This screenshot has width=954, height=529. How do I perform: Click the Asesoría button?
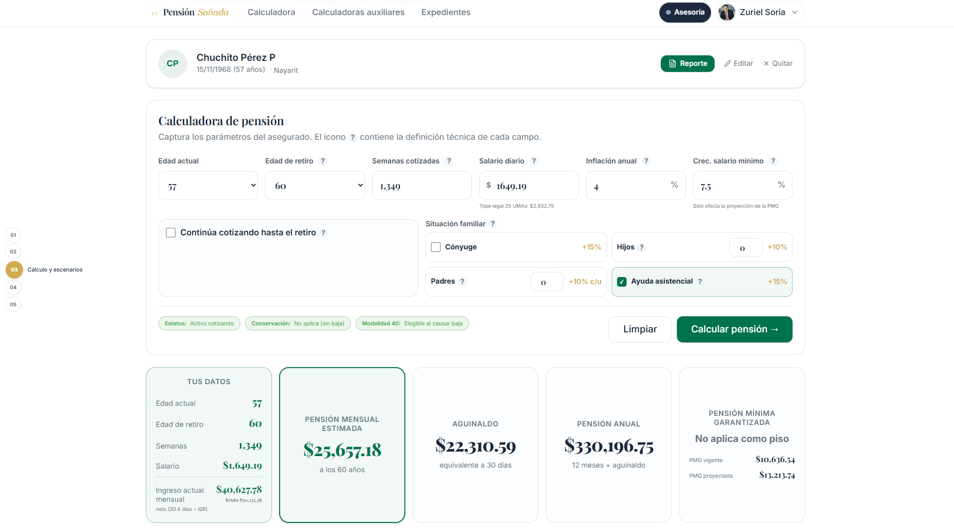685,12
